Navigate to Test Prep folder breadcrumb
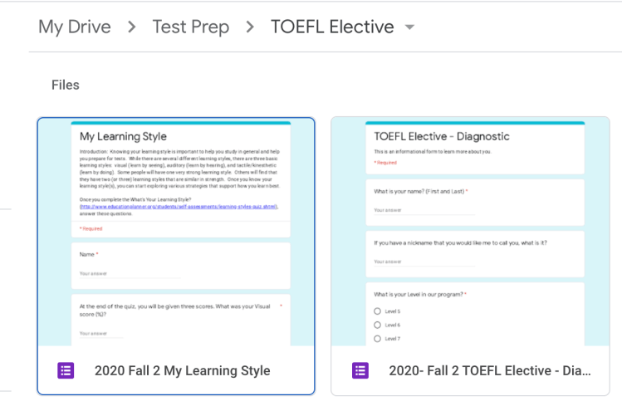 190,27
